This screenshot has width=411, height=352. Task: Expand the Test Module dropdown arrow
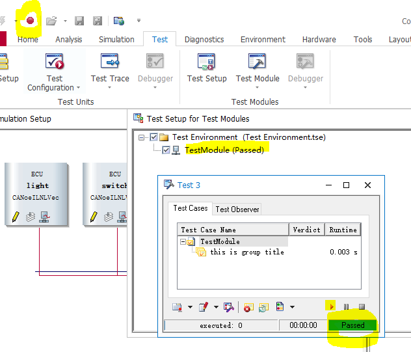257,88
